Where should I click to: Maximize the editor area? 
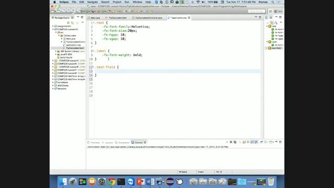tap(260, 17)
